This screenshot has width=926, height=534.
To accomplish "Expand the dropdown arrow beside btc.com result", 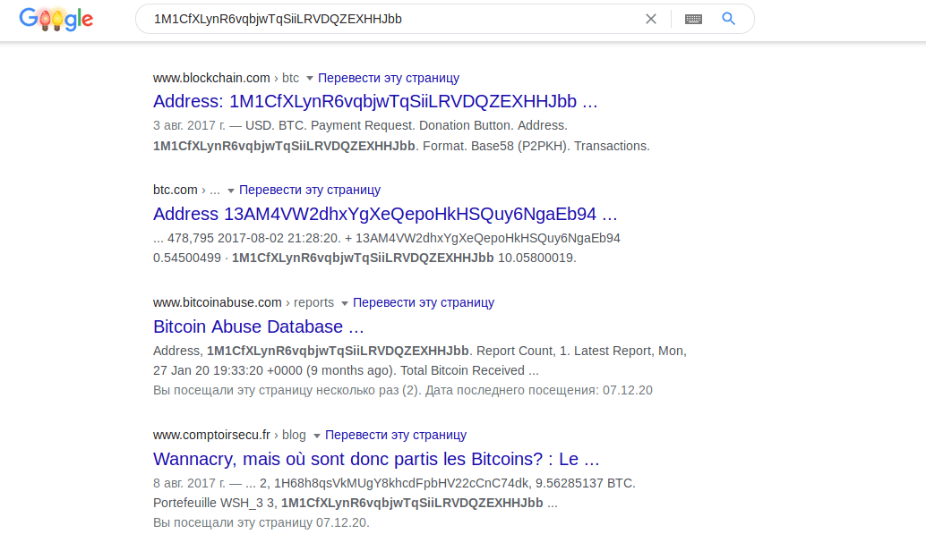I will pos(231,191).
